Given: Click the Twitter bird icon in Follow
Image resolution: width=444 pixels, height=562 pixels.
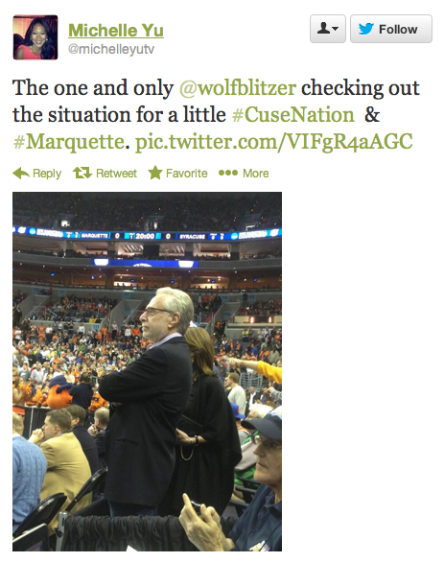Looking at the screenshot, I should coord(366,29).
